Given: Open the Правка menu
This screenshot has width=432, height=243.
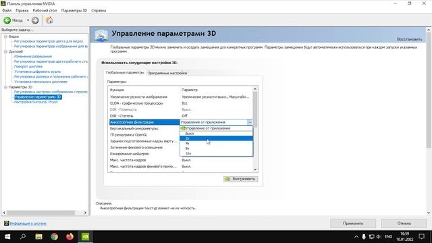Looking at the screenshot, I should click(x=22, y=10).
